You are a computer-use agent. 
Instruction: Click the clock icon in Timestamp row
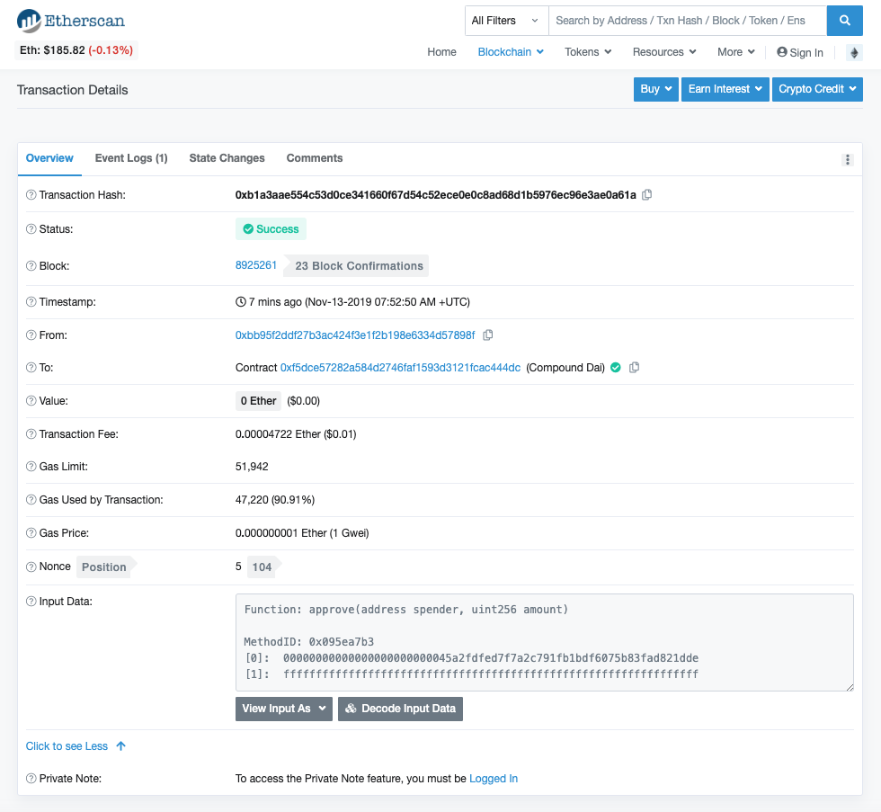pos(241,302)
